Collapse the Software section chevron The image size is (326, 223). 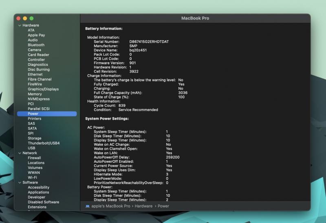(x=19, y=183)
